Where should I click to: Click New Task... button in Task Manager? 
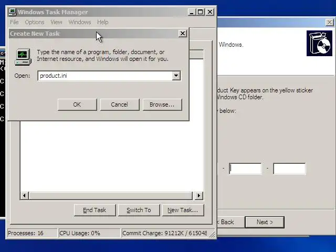tap(183, 210)
